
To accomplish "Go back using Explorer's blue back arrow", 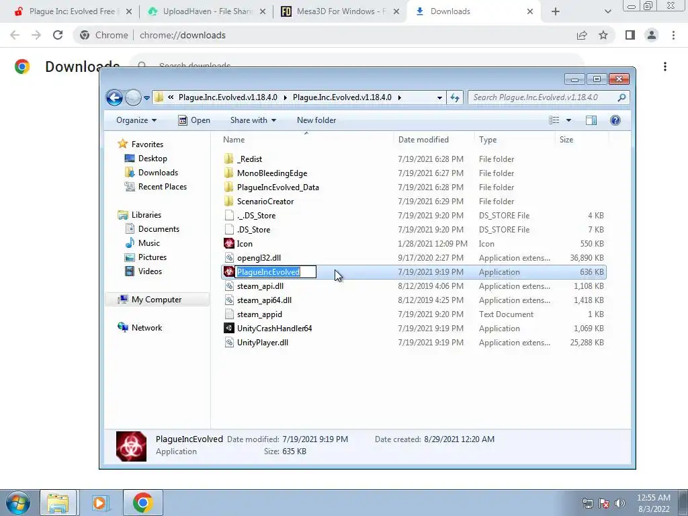I will [114, 97].
